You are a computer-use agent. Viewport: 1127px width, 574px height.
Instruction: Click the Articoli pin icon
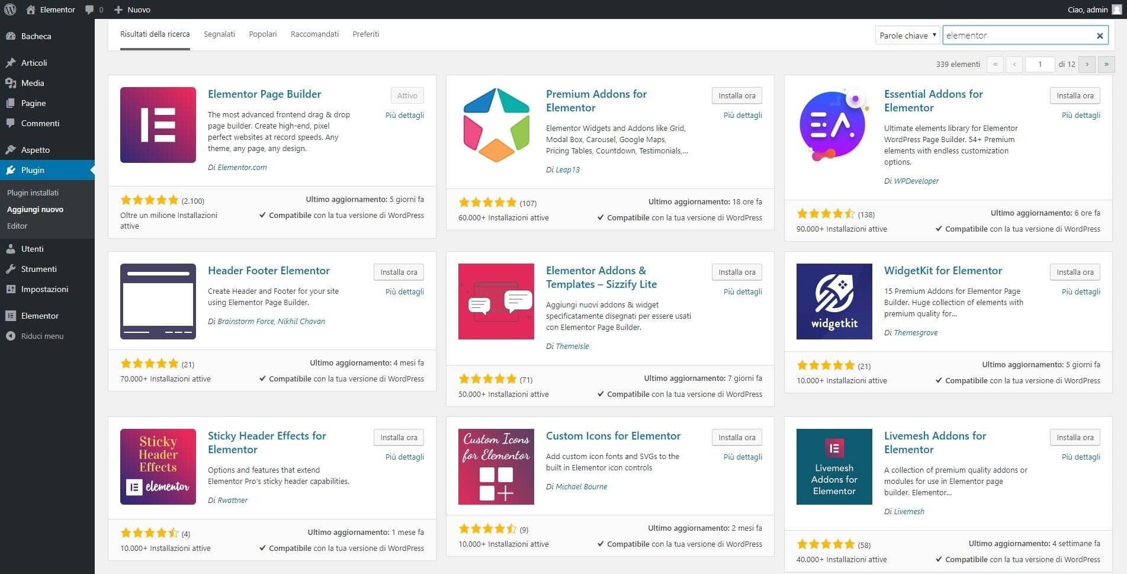coord(11,63)
